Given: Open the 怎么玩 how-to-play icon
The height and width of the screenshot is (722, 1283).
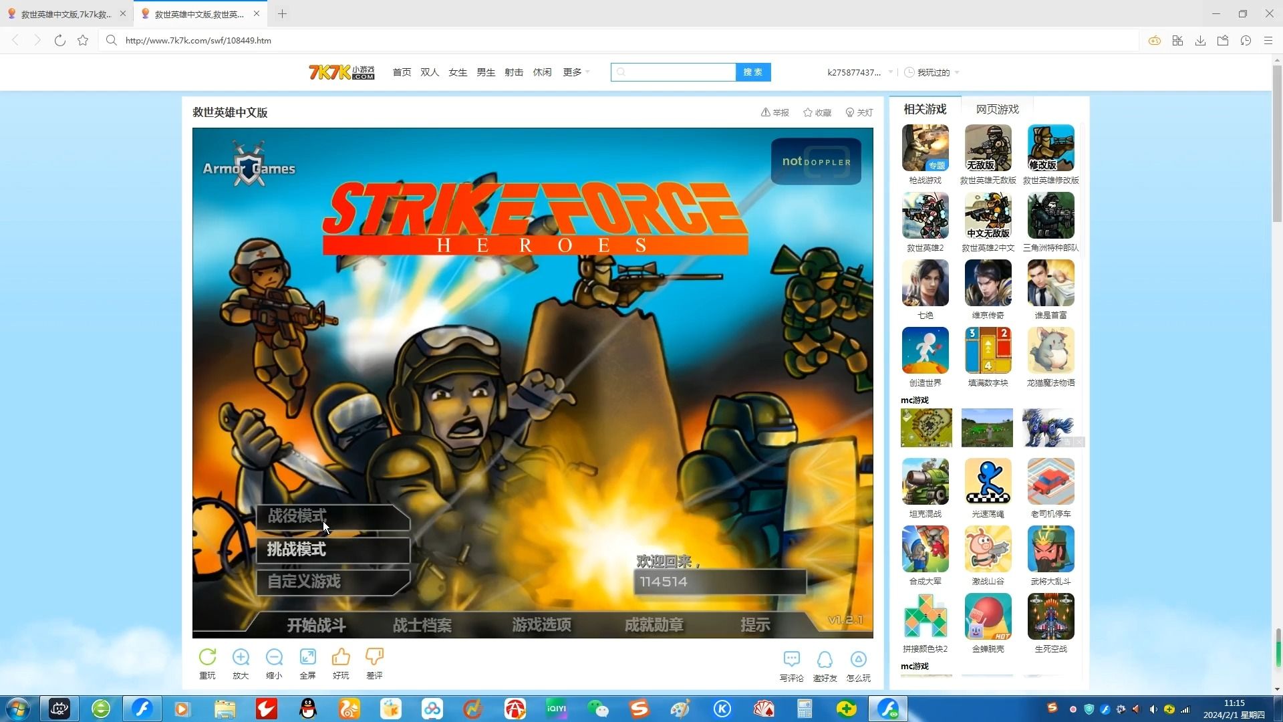Looking at the screenshot, I should click(x=858, y=660).
